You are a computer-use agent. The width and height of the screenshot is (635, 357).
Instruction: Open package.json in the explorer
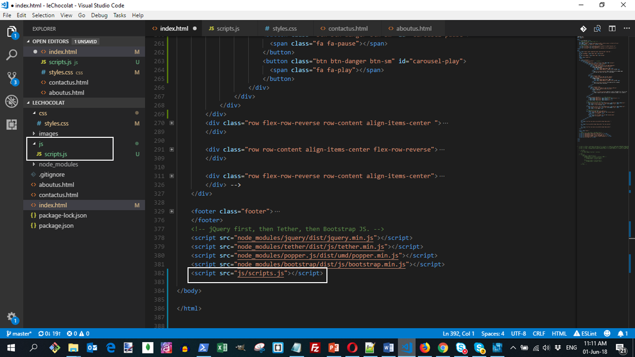point(56,226)
